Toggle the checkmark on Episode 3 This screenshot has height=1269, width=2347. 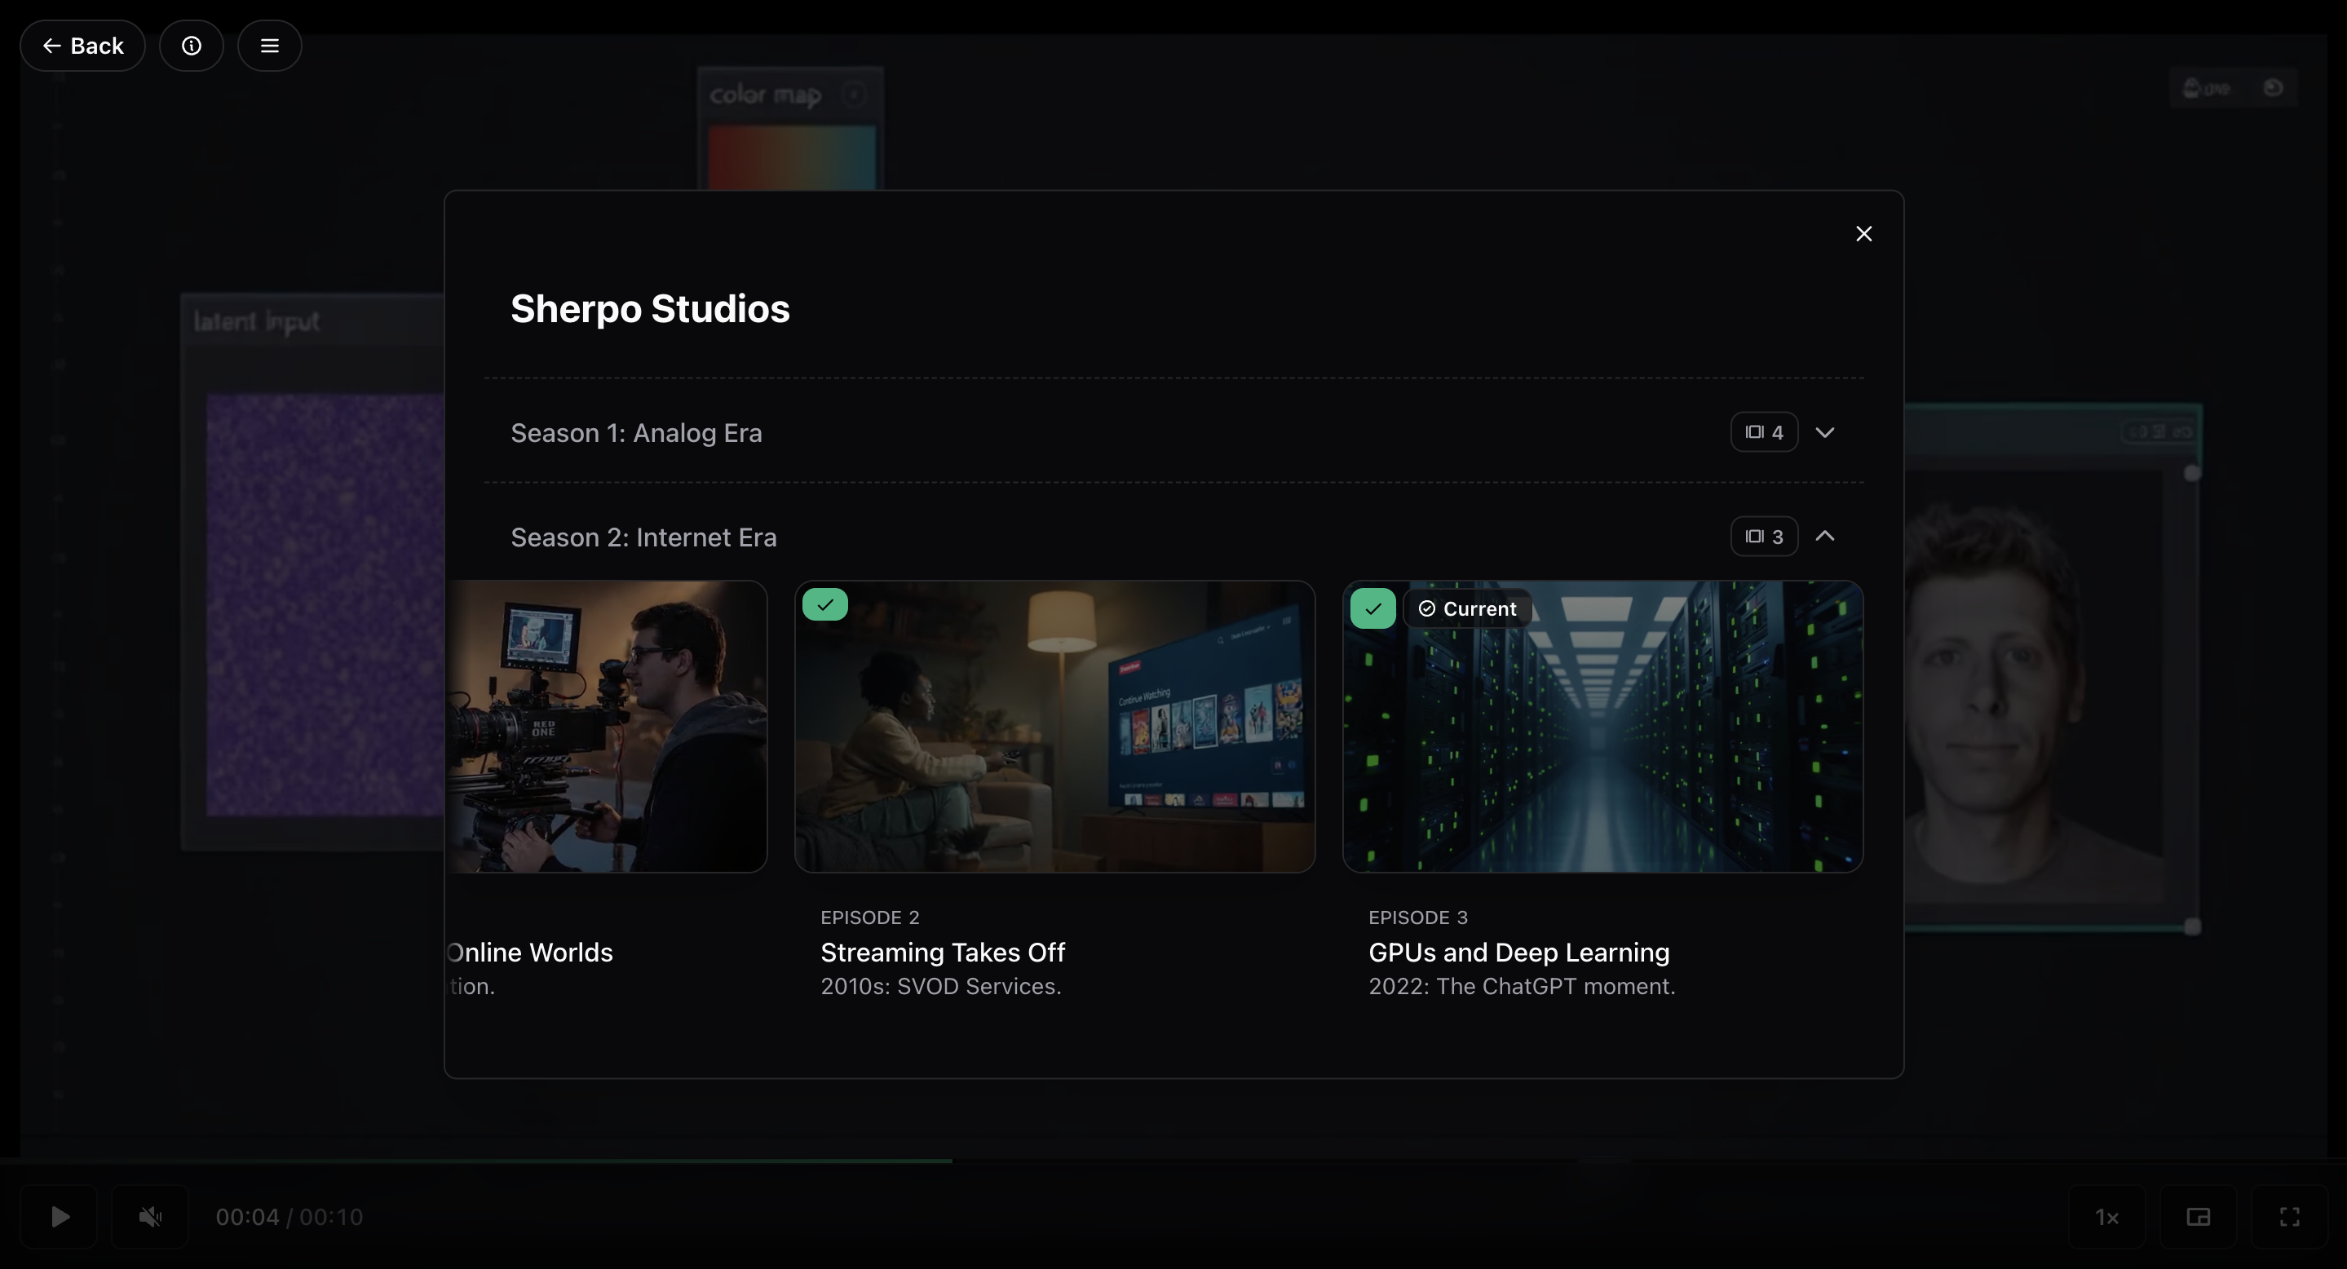pos(1372,608)
